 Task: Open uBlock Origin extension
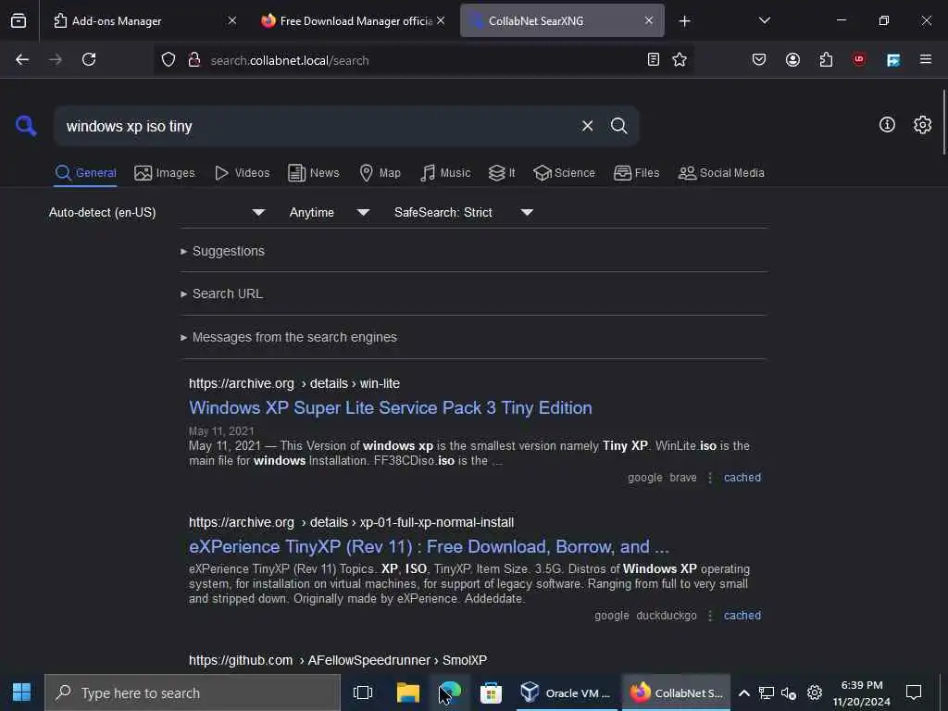coord(859,59)
